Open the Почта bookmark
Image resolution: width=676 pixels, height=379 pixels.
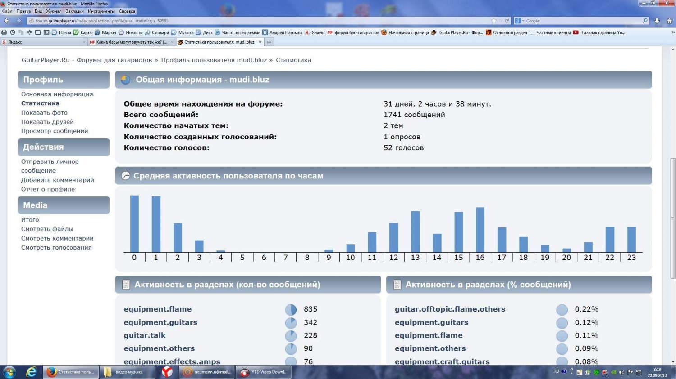61,32
